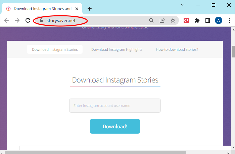Click the scroll down arrow
Viewport: 235px width, 154px height.
click(233, 147)
